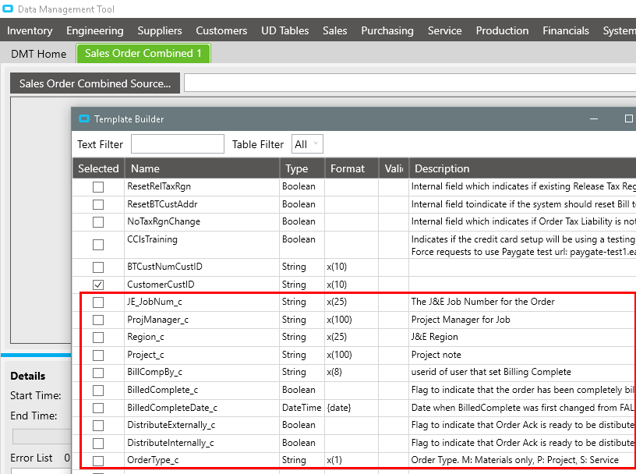
Task: Enable the BilledComplete_c checkbox
Action: [98, 390]
